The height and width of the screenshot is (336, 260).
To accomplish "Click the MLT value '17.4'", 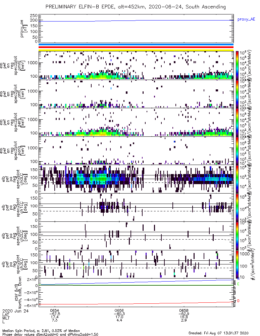I will coord(55,317).
